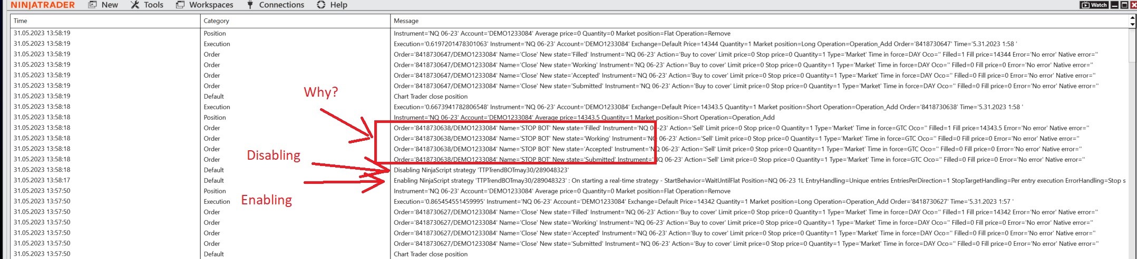Open the Workspaces menu

205,5
